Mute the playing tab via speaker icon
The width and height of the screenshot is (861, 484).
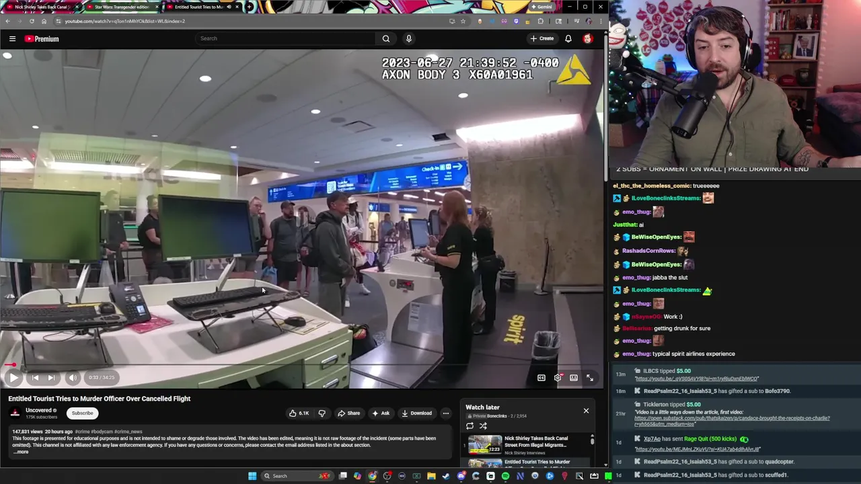point(229,7)
